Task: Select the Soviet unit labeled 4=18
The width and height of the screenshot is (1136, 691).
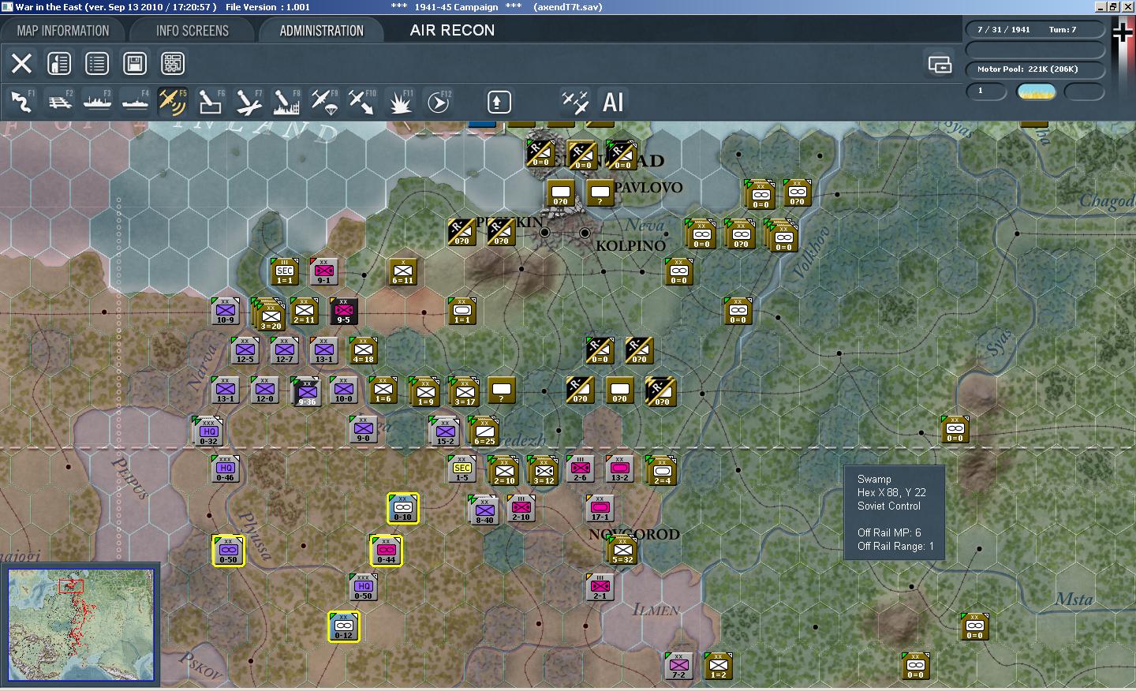Action: (364, 349)
